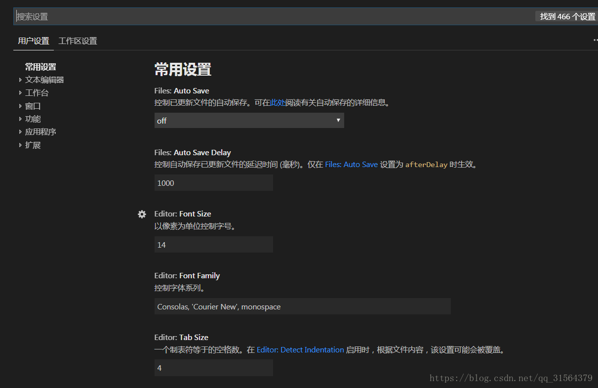Screen dimensions: 598x388
Task: Open the Files: Auto Save dropdown showing off
Action: click(249, 120)
